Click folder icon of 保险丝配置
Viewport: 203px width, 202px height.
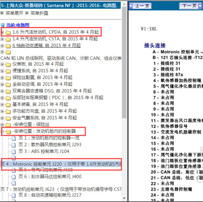8,78
